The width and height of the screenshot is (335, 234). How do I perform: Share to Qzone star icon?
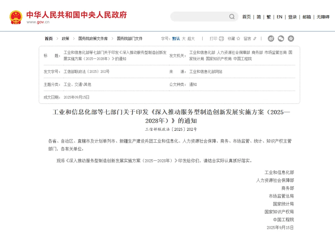[x=291, y=38]
